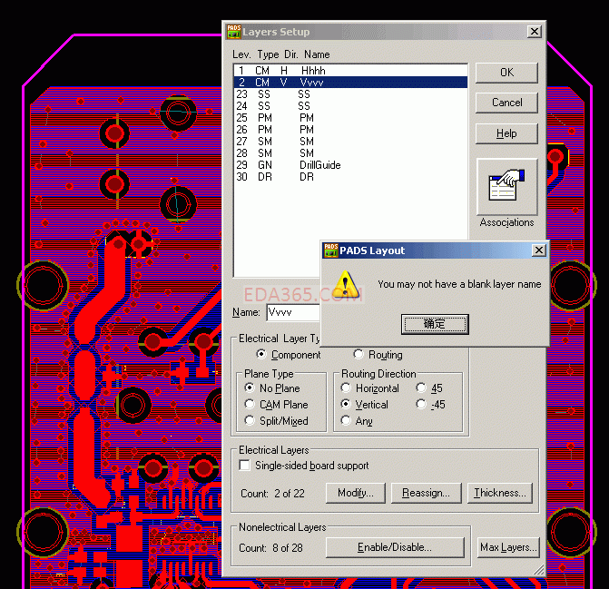Close the Layers Setup window
Viewport: 609px width, 589px height.
coord(535,32)
